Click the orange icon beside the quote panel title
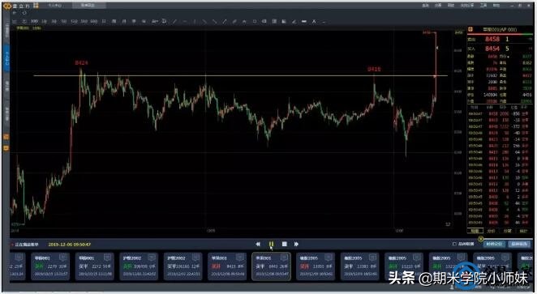This screenshot has width=537, height=294. (x=470, y=29)
